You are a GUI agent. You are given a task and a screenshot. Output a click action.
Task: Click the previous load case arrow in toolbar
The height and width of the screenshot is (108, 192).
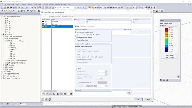click(78, 7)
